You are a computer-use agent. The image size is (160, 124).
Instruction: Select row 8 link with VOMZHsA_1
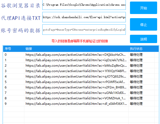coord(76,98)
